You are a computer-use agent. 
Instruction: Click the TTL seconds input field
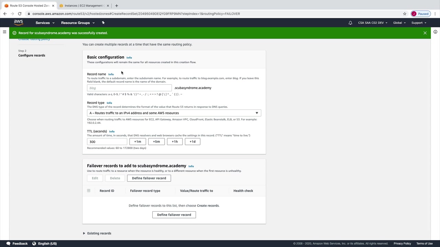click(107, 142)
